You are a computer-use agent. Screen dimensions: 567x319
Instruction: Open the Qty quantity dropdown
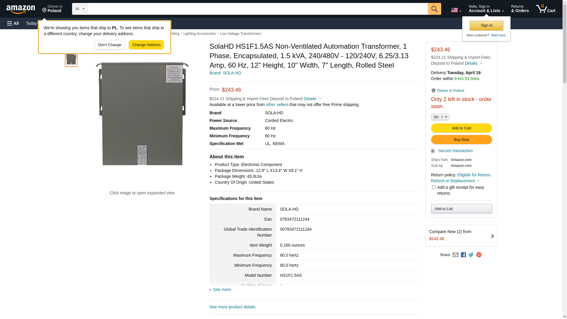(440, 117)
